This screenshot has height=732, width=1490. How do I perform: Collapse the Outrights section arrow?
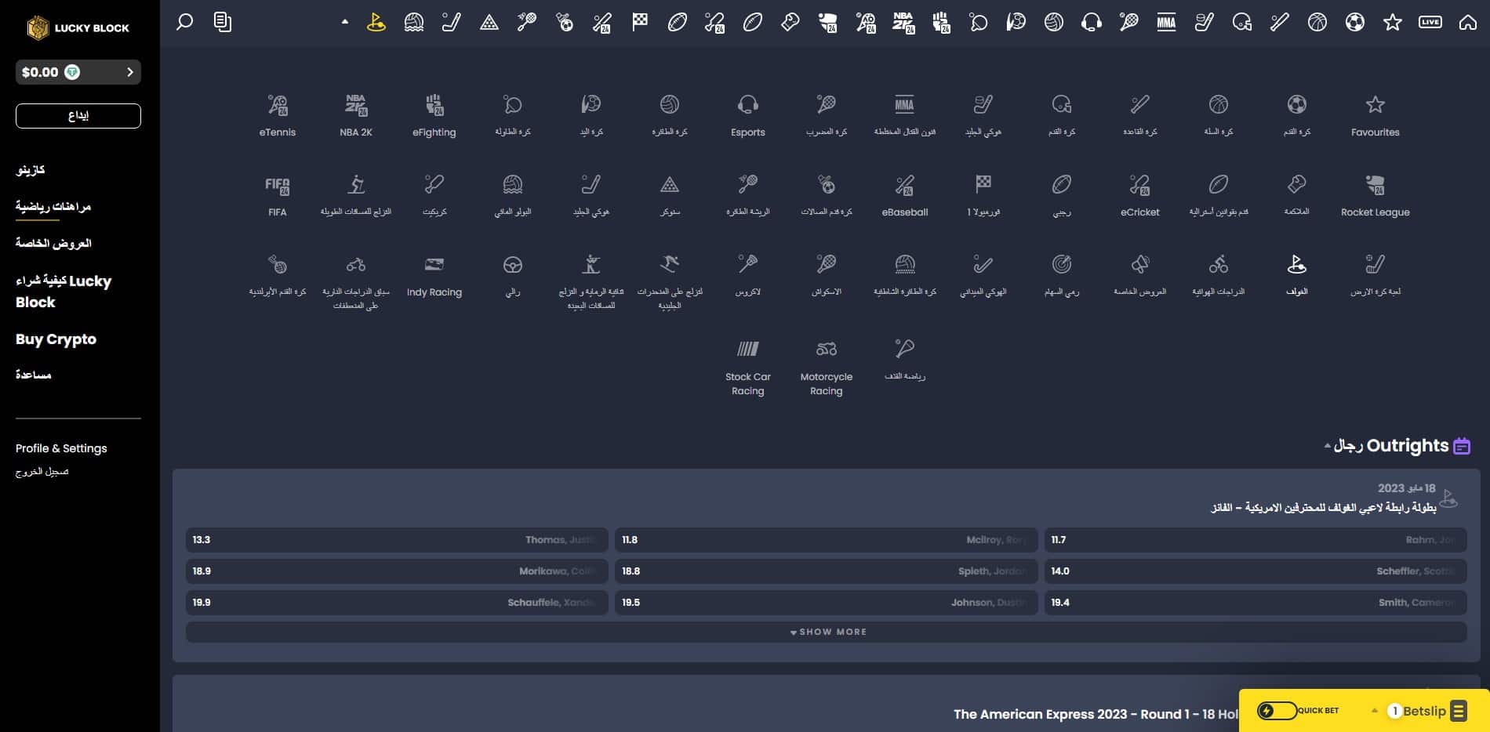pos(1327,446)
